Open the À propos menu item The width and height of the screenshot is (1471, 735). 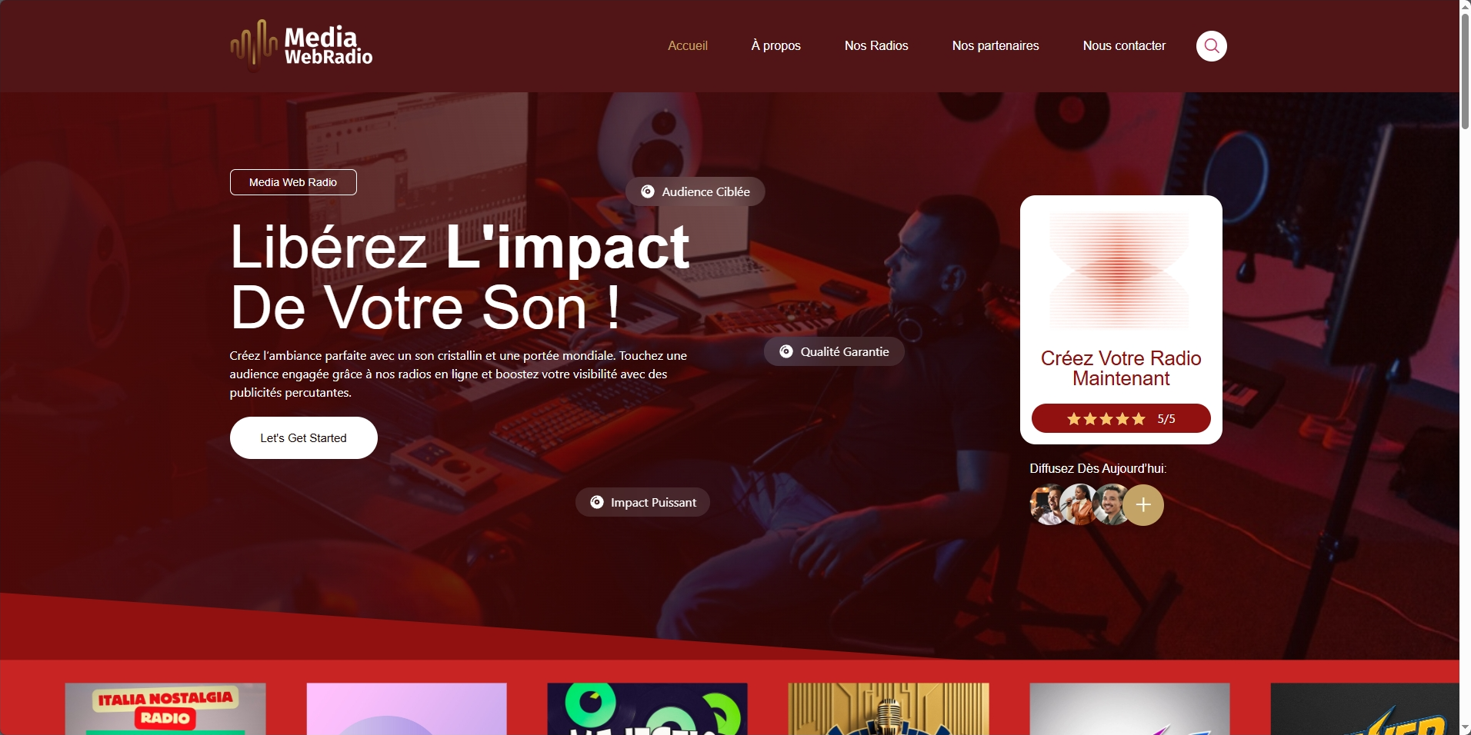click(x=776, y=46)
